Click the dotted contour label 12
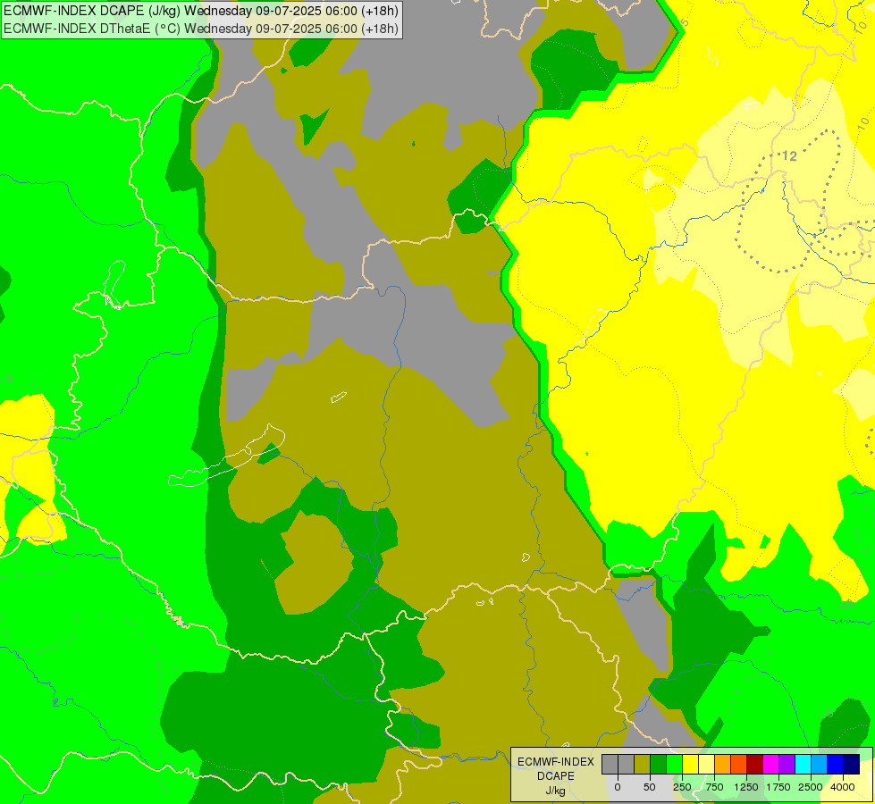The height and width of the screenshot is (804, 875). pos(789,156)
